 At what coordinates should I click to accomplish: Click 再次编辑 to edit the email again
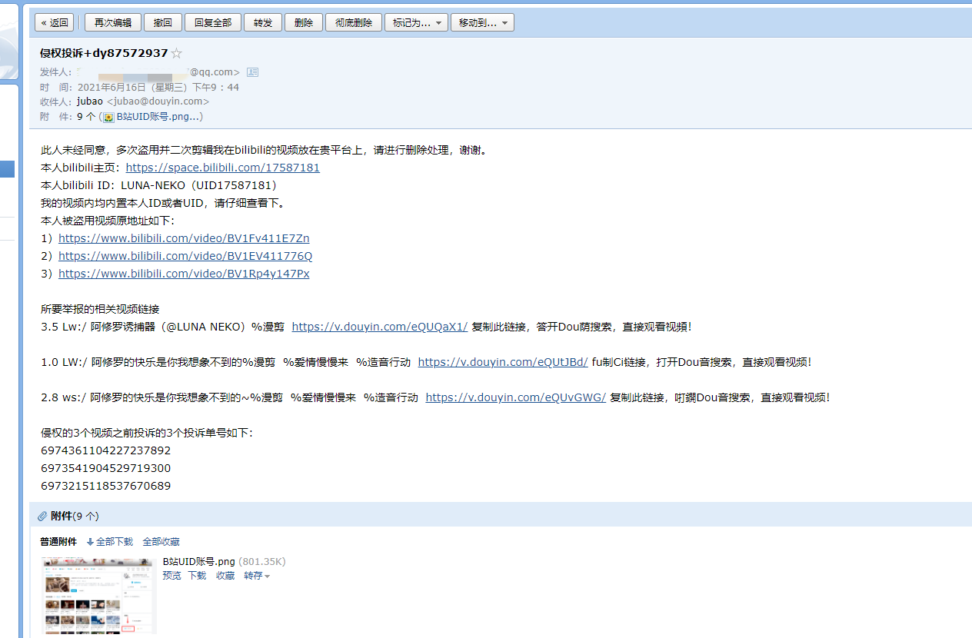[112, 22]
